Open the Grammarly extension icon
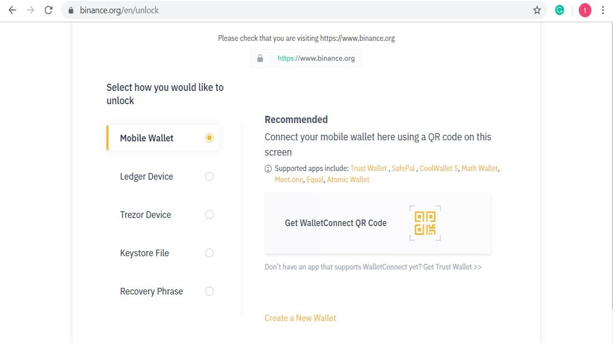Screen dimensions: 613x343 click(x=560, y=10)
